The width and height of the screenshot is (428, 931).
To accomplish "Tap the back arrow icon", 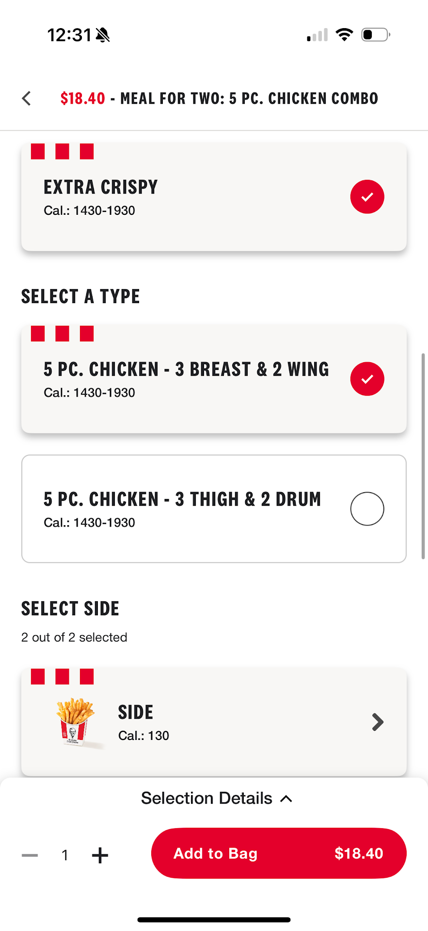I will pyautogui.click(x=27, y=98).
